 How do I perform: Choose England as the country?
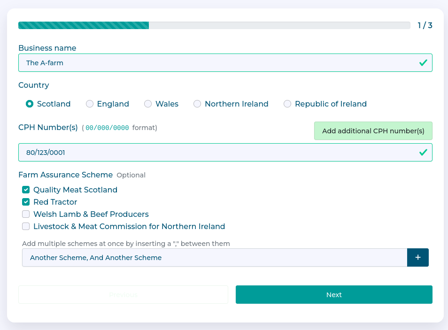tap(90, 104)
